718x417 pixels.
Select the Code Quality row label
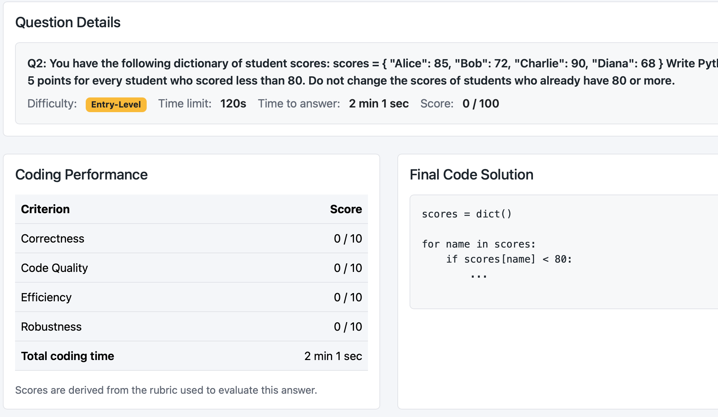coord(55,268)
